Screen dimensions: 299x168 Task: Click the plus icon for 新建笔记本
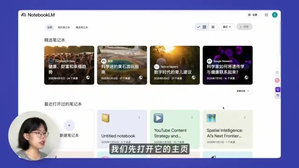click(69, 125)
